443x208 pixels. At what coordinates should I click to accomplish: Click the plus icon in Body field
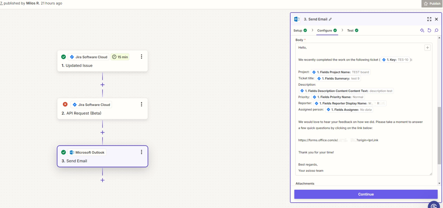click(x=428, y=48)
